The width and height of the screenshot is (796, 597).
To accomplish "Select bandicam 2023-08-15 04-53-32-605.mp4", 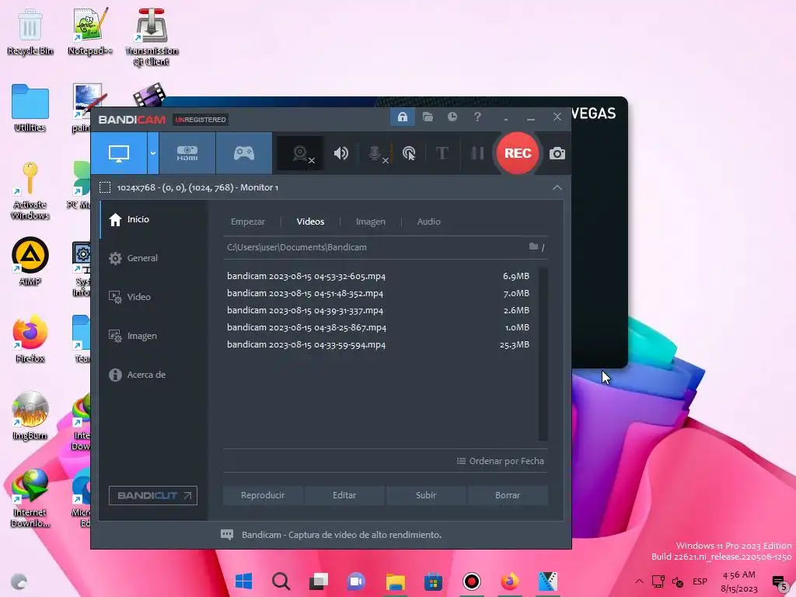I will click(379, 276).
